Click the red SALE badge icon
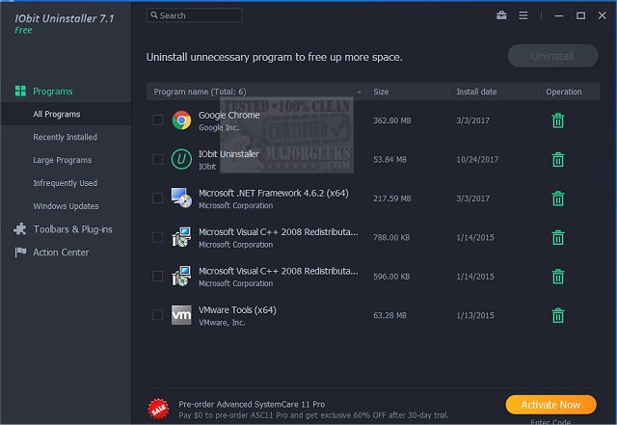The width and height of the screenshot is (617, 425). pos(158,410)
